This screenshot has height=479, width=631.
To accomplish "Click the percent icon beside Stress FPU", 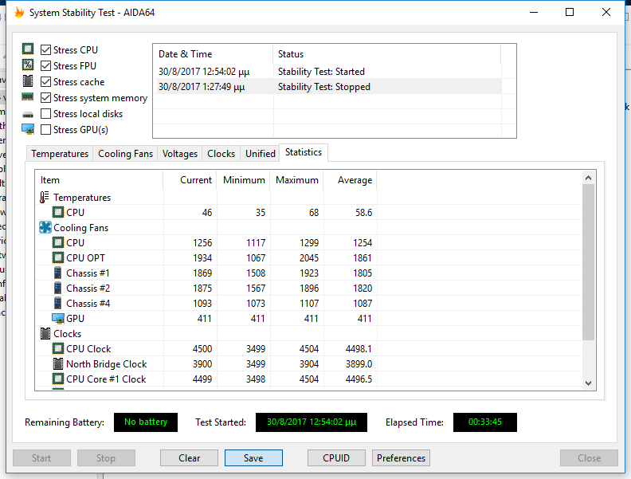I will 28,65.
